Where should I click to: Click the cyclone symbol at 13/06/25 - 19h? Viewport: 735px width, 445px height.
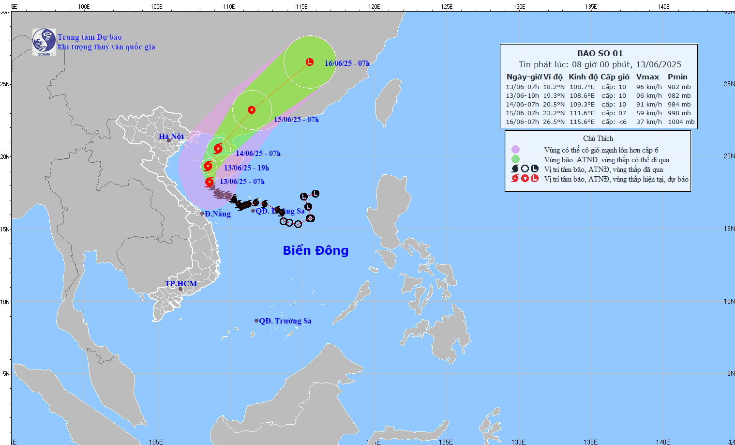click(x=208, y=166)
